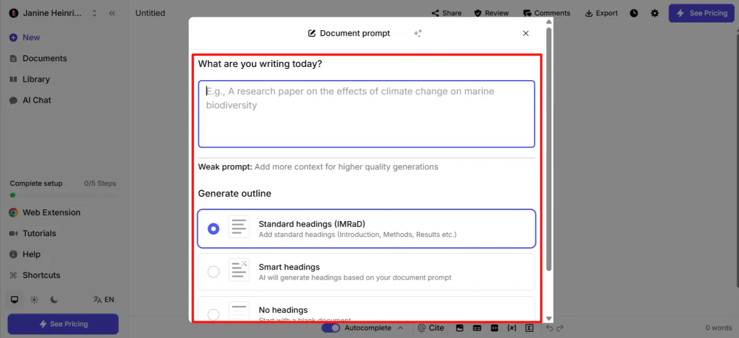
Task: Insert an image from the bottom toolbar
Action: click(459, 328)
